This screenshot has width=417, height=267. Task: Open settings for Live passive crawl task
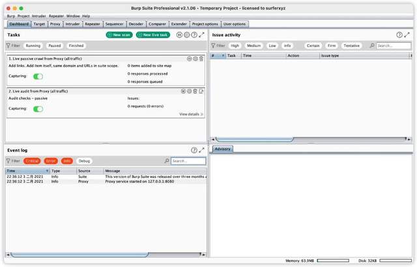[195, 58]
